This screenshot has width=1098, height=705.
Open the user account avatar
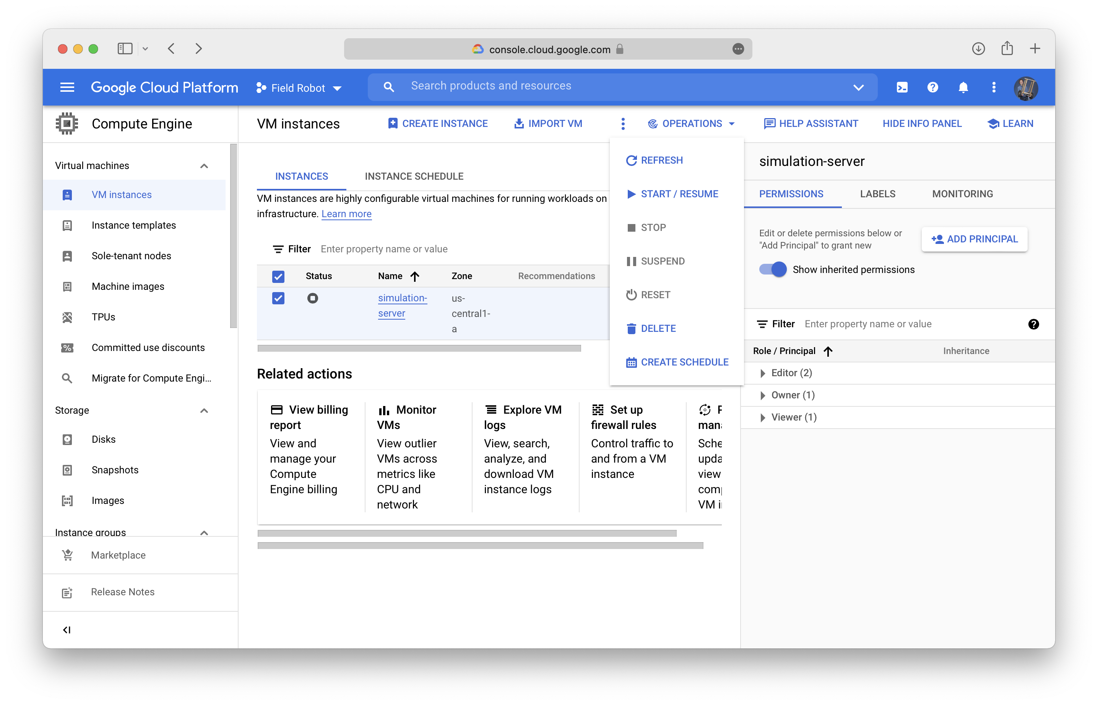(x=1026, y=88)
